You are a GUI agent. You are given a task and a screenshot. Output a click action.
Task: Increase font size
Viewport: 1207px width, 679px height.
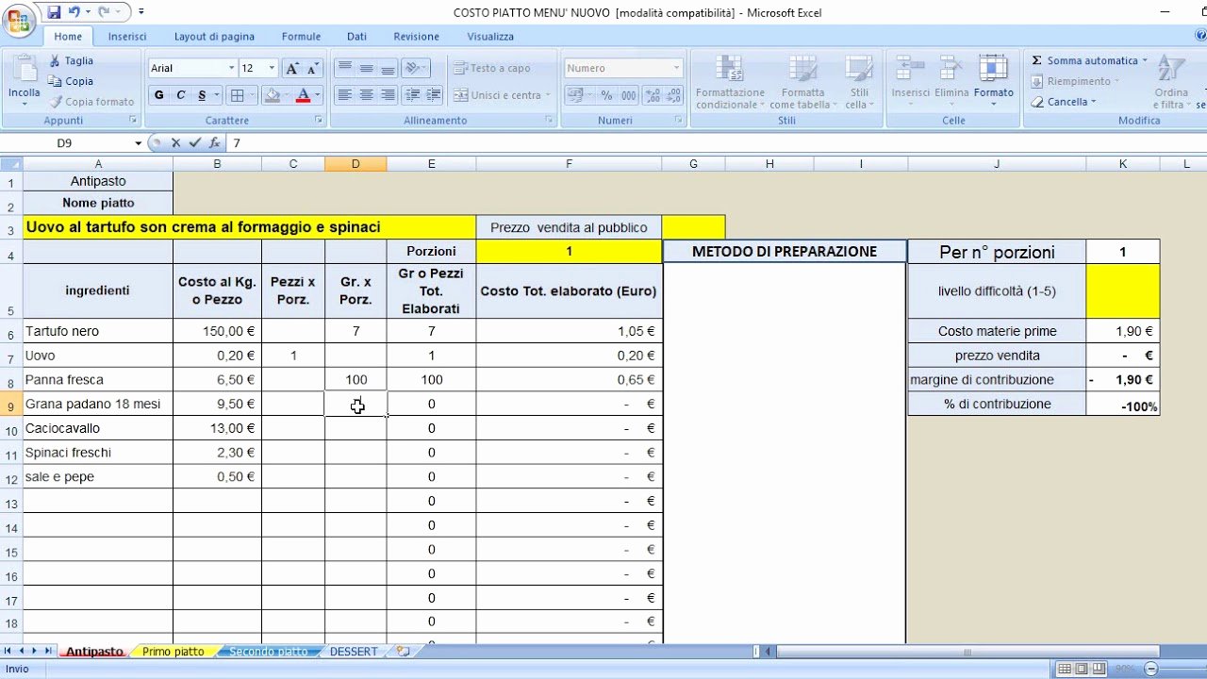coord(292,68)
